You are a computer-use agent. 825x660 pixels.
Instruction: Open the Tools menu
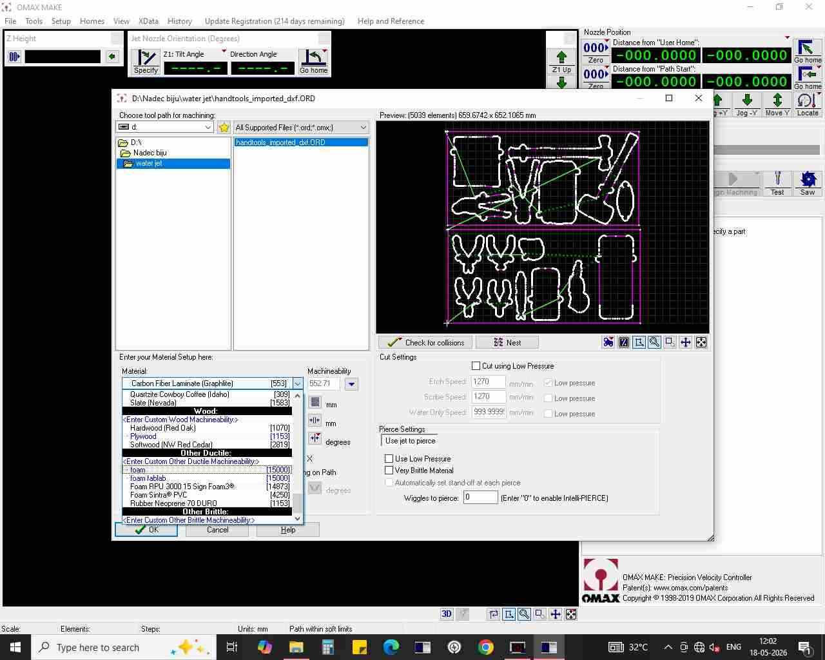coord(34,21)
